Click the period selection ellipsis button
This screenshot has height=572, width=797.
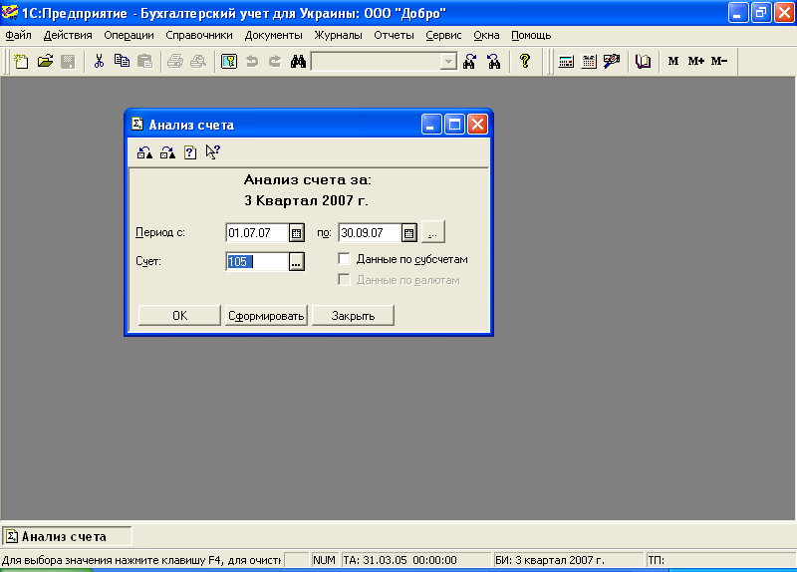(x=433, y=232)
